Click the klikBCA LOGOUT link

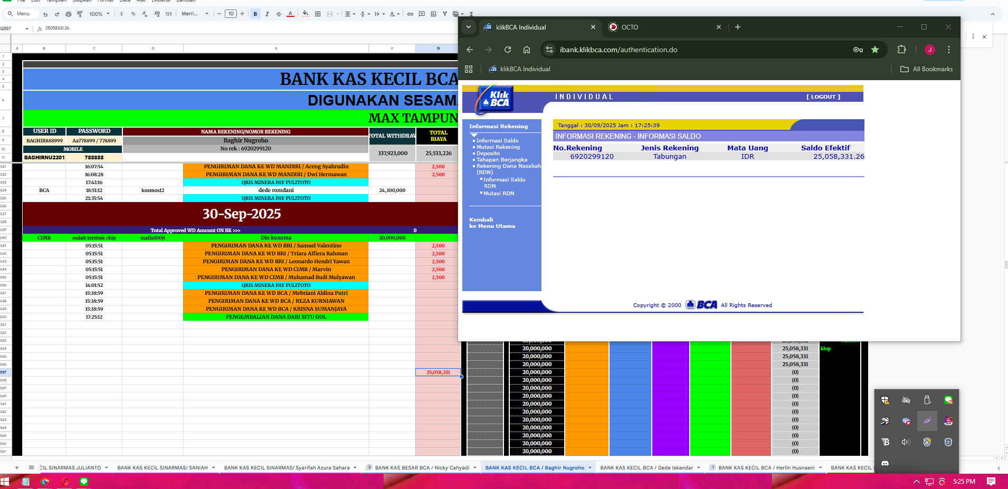tap(823, 97)
